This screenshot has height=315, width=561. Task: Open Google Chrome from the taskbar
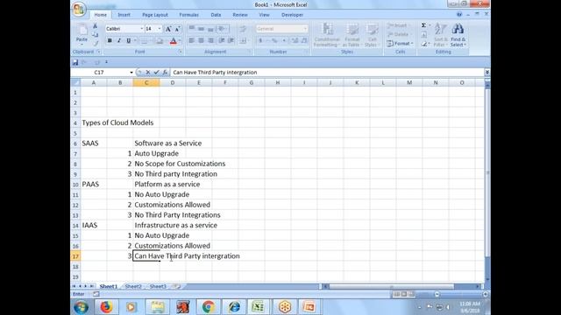[x=209, y=307]
